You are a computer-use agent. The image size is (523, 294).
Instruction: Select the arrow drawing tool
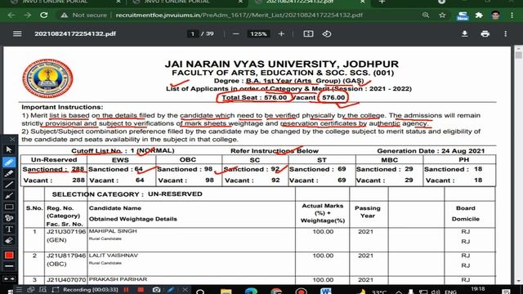point(9,196)
